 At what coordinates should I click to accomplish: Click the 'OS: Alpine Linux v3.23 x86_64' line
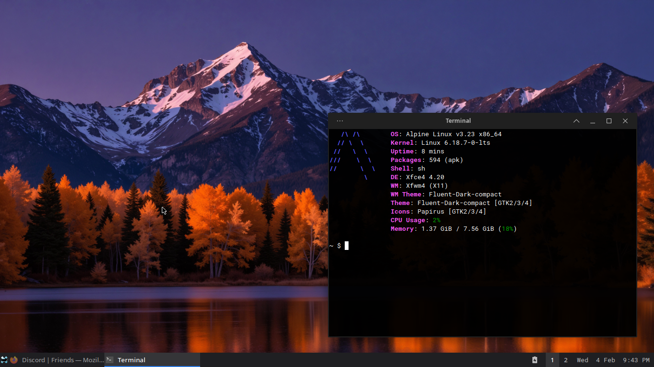[446, 134]
